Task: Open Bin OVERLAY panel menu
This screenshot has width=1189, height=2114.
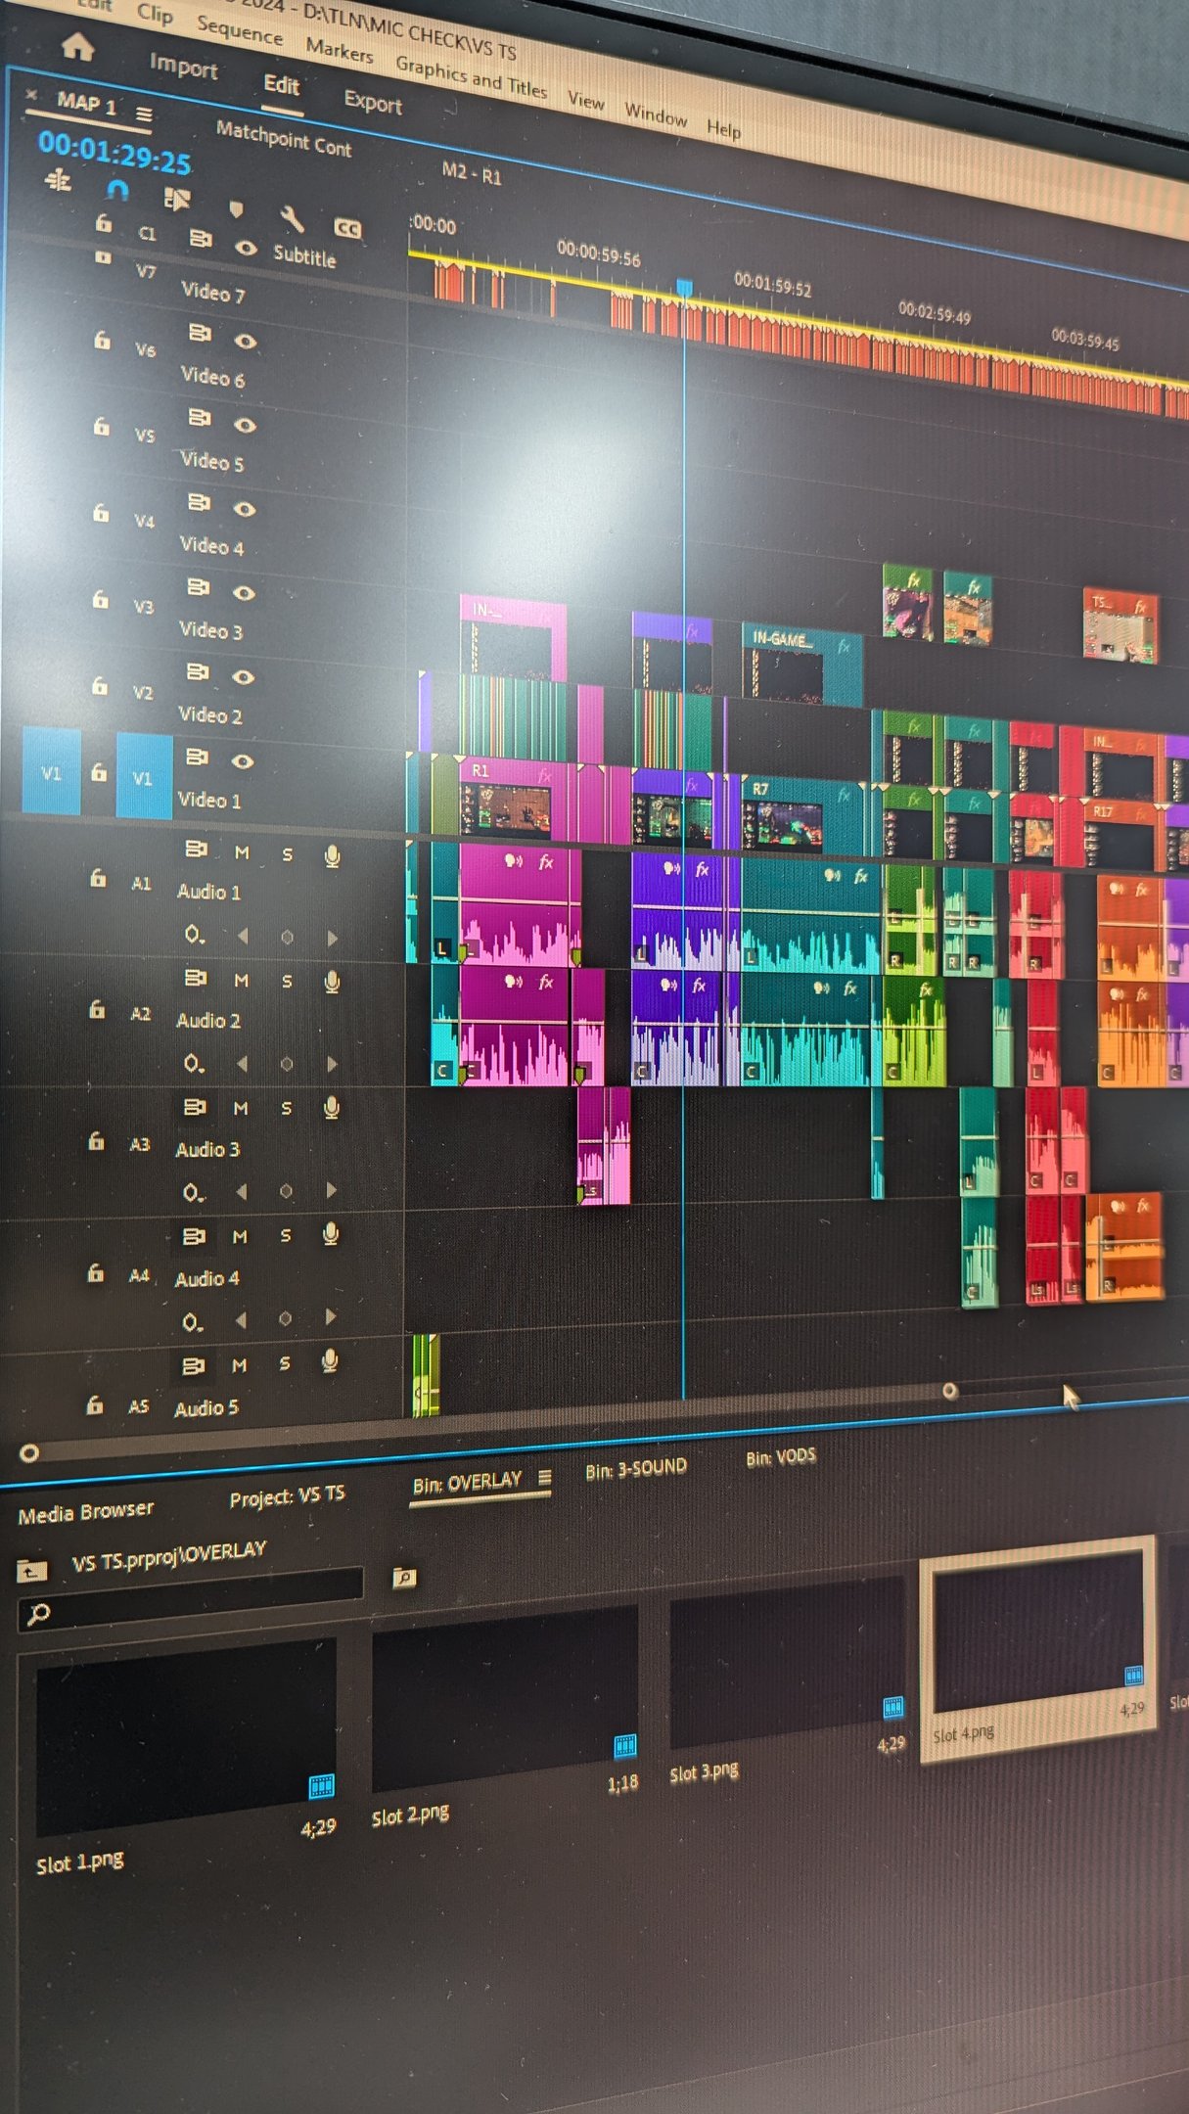Action: 545,1477
